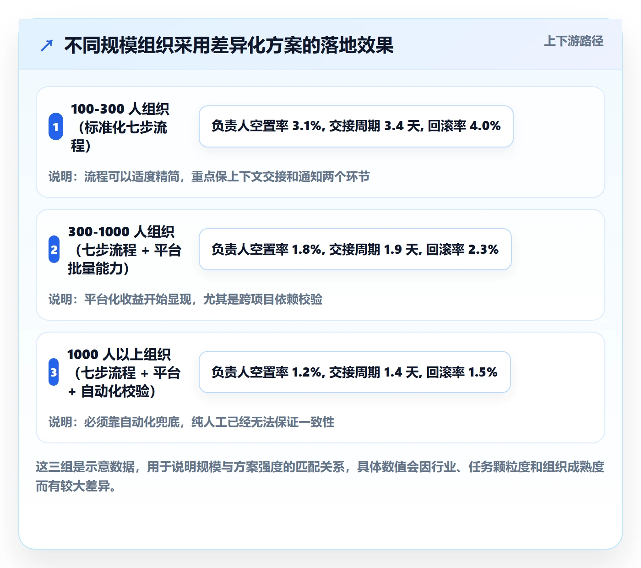Click the 1000 人以上组织 title text

pyautogui.click(x=124, y=372)
